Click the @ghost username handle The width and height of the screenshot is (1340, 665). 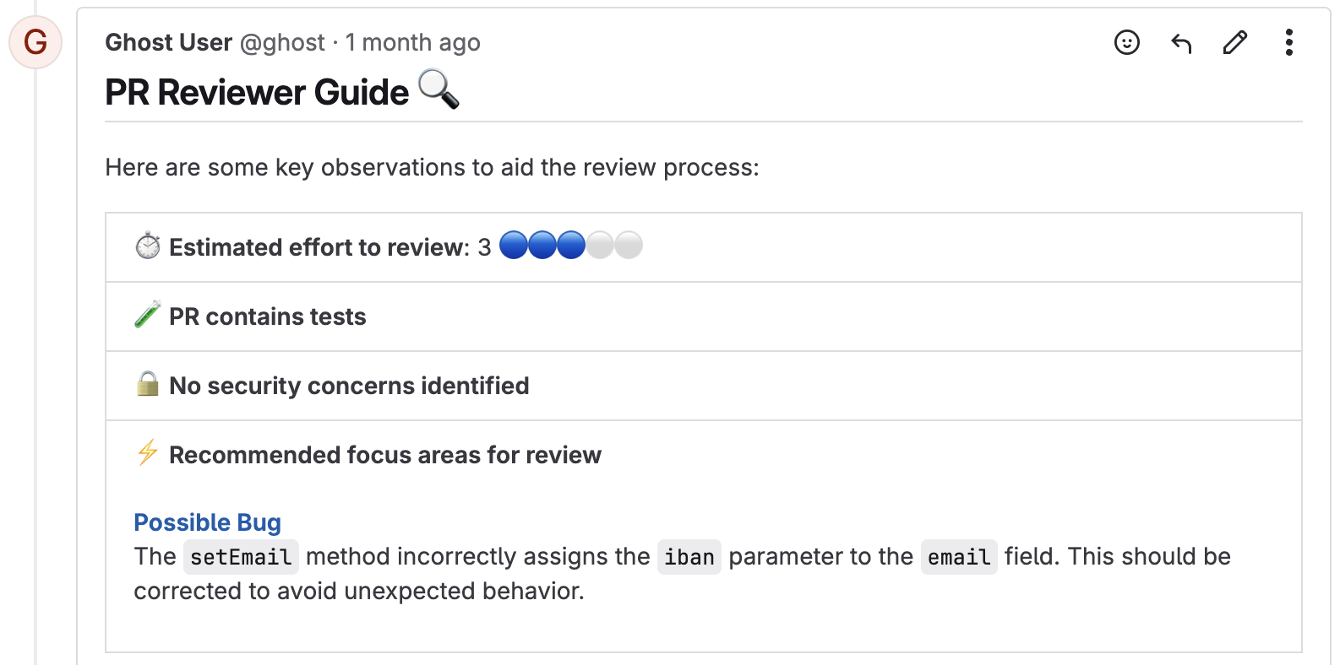(282, 42)
